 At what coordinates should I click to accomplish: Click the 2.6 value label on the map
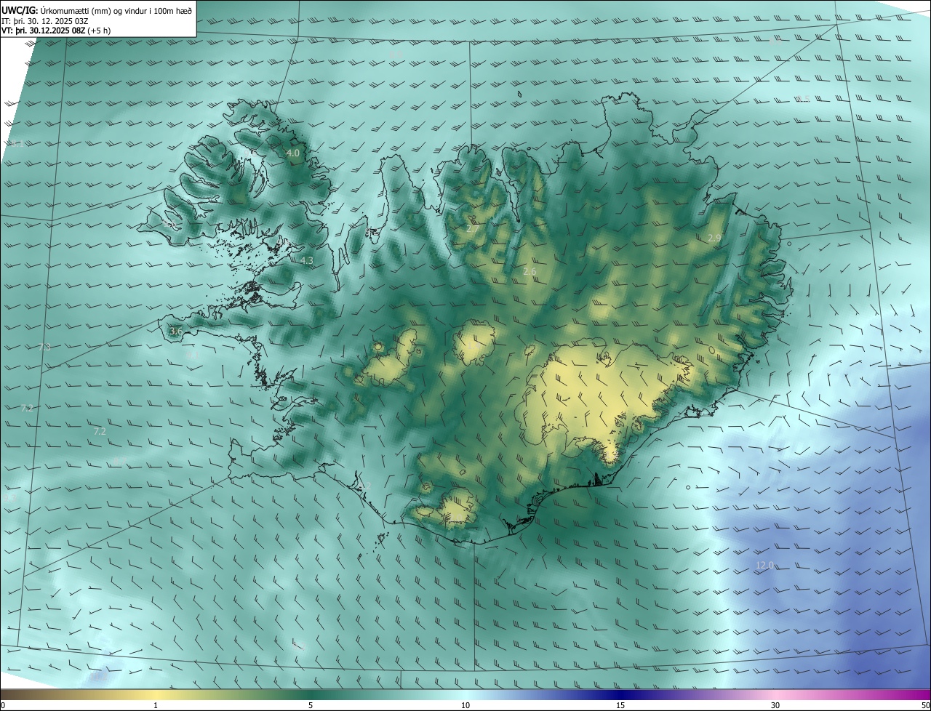tap(530, 271)
